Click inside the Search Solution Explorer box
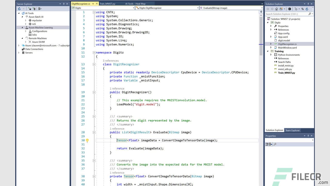 286,14
